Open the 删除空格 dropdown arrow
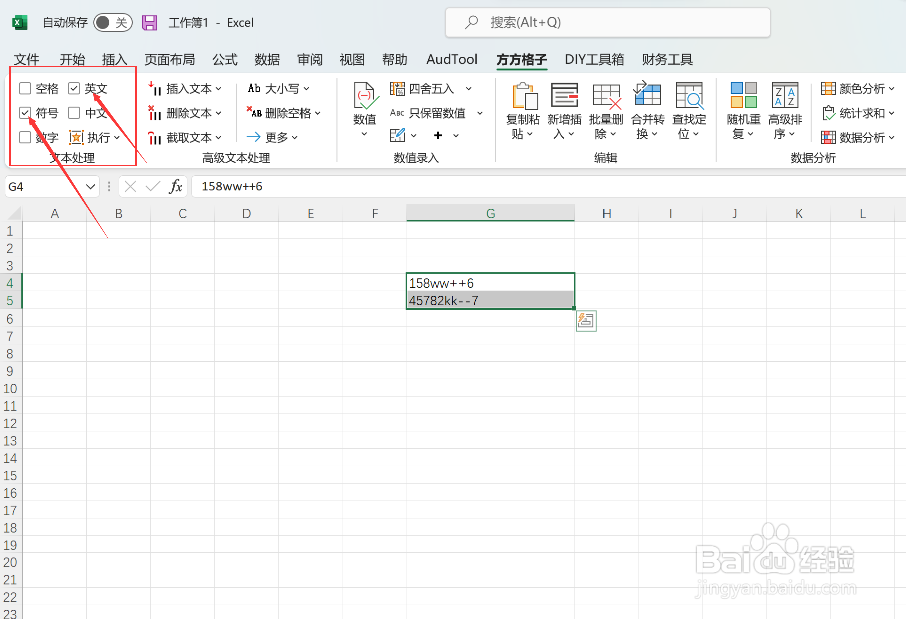This screenshot has height=619, width=906. coord(318,113)
